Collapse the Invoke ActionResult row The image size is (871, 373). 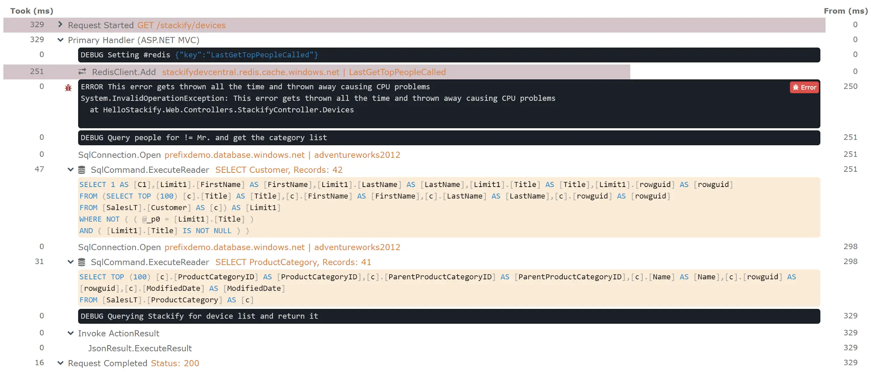coord(71,333)
